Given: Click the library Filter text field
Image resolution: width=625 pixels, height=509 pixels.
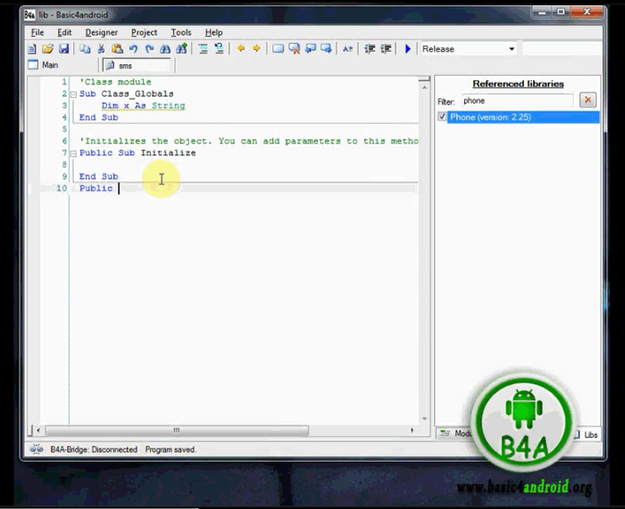Looking at the screenshot, I should tap(516, 101).
